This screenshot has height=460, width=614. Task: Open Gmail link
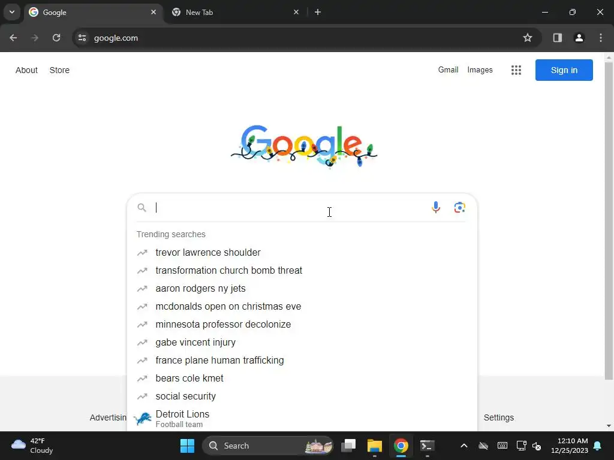click(x=448, y=69)
